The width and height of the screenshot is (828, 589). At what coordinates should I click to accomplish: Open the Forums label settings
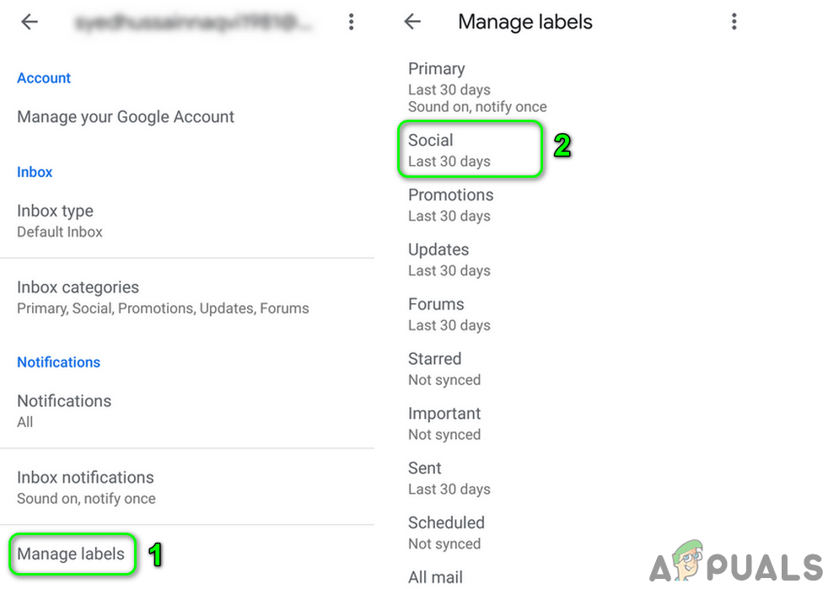point(449,314)
